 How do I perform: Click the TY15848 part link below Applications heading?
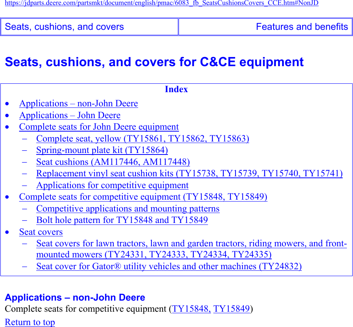[191, 309]
